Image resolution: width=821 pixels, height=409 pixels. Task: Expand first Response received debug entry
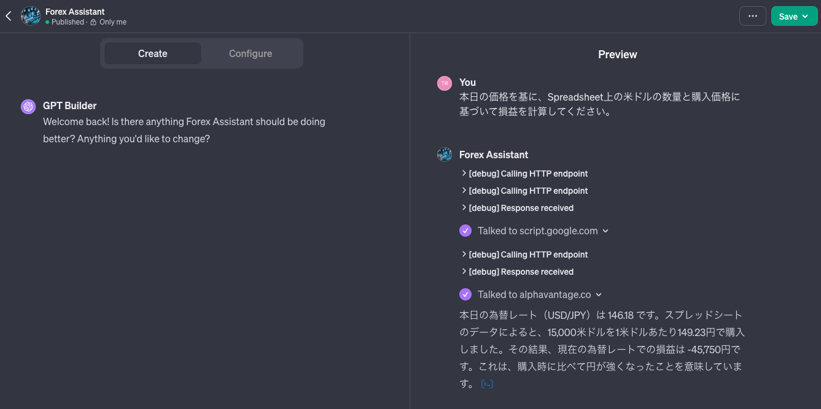tap(518, 208)
